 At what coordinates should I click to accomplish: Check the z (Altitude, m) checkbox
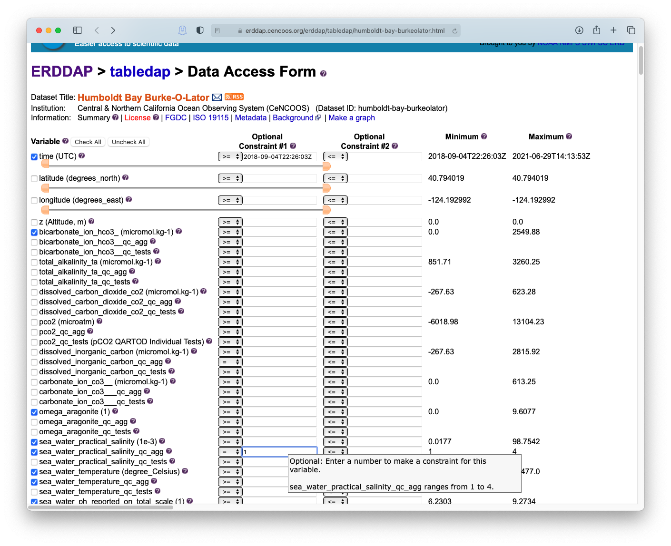click(x=34, y=223)
